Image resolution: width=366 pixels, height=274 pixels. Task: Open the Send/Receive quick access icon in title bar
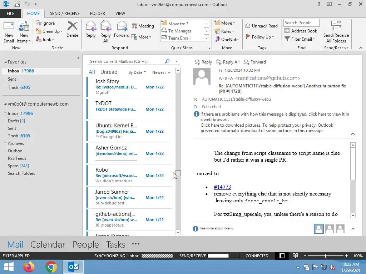[x=17, y=4]
